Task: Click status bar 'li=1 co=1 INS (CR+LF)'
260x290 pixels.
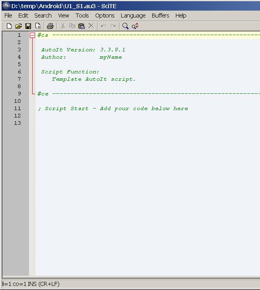Action: pos(31,284)
